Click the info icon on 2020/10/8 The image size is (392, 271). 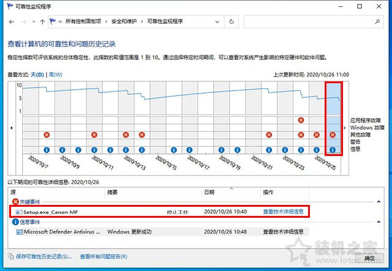coord(47,150)
